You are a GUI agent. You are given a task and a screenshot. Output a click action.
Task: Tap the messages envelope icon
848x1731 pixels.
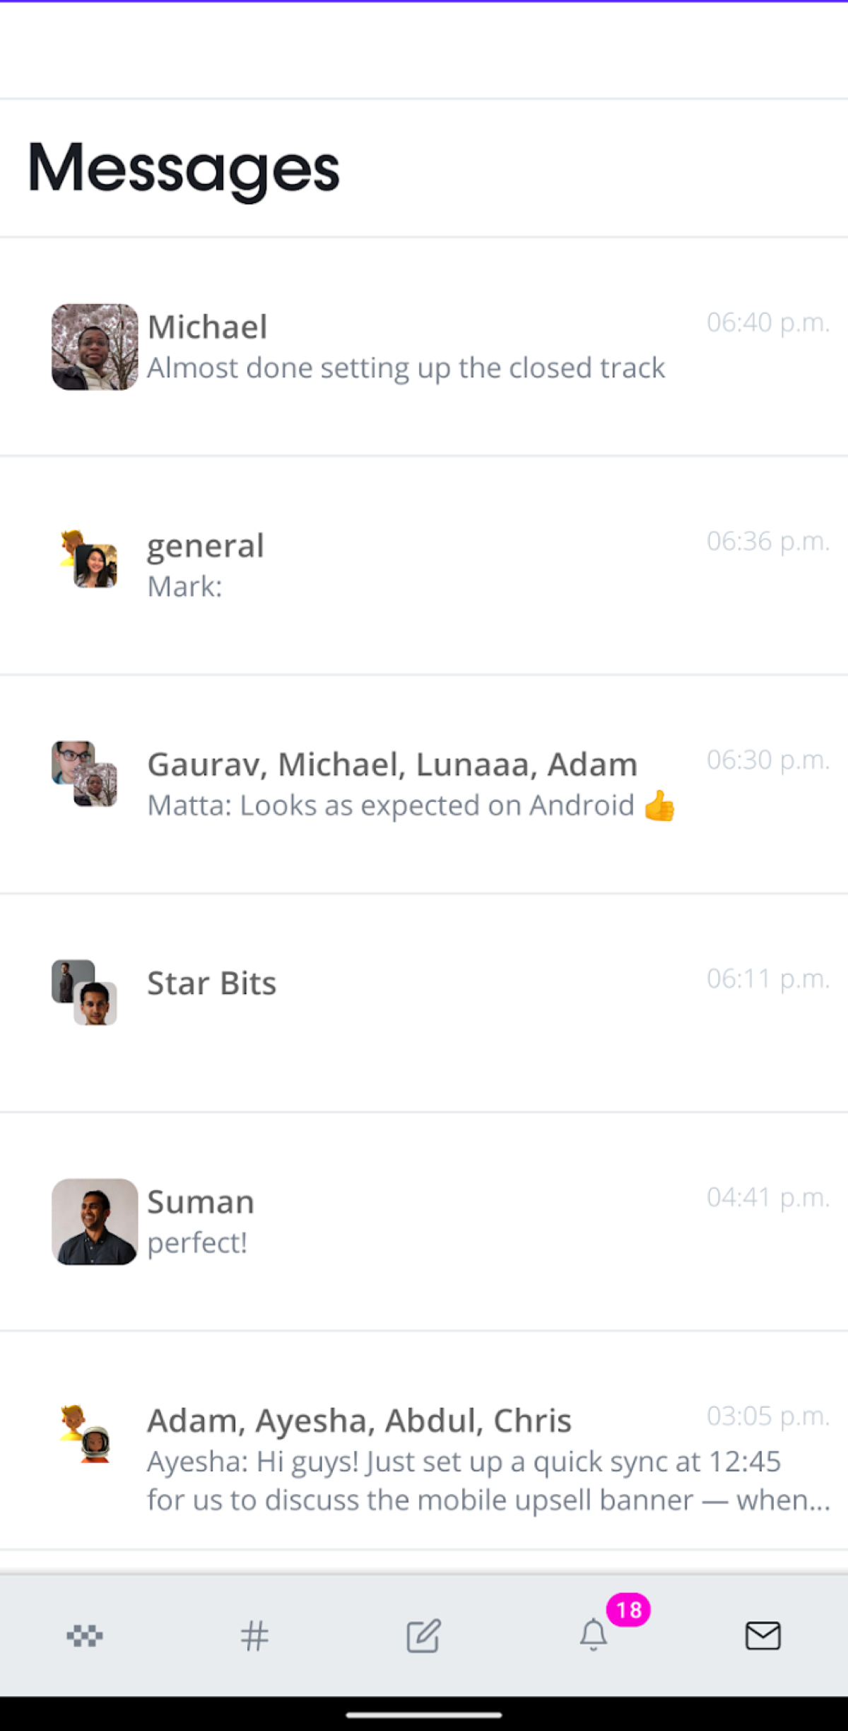(x=763, y=1636)
